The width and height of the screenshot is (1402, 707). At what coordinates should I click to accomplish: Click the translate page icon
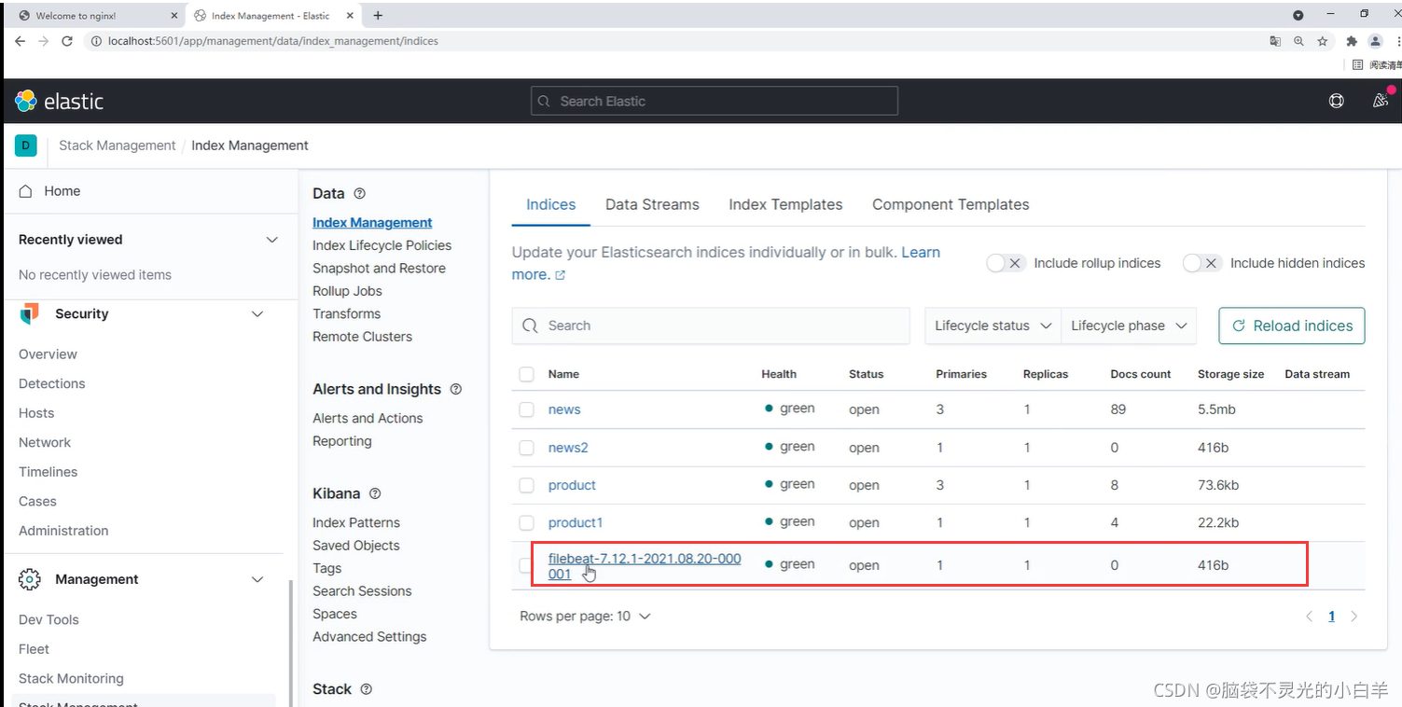[x=1275, y=41]
